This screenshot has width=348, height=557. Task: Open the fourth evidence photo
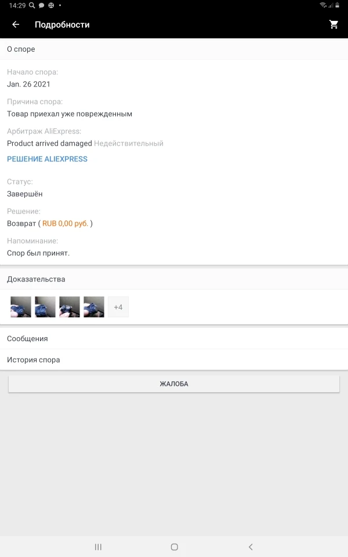click(x=94, y=307)
